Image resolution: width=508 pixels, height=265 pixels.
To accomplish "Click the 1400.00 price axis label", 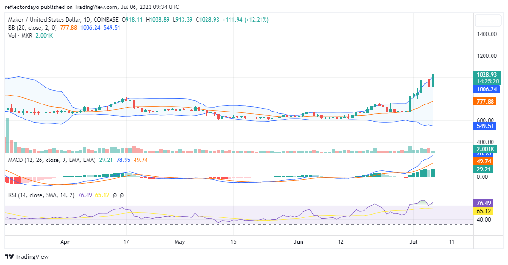I will point(487,34).
